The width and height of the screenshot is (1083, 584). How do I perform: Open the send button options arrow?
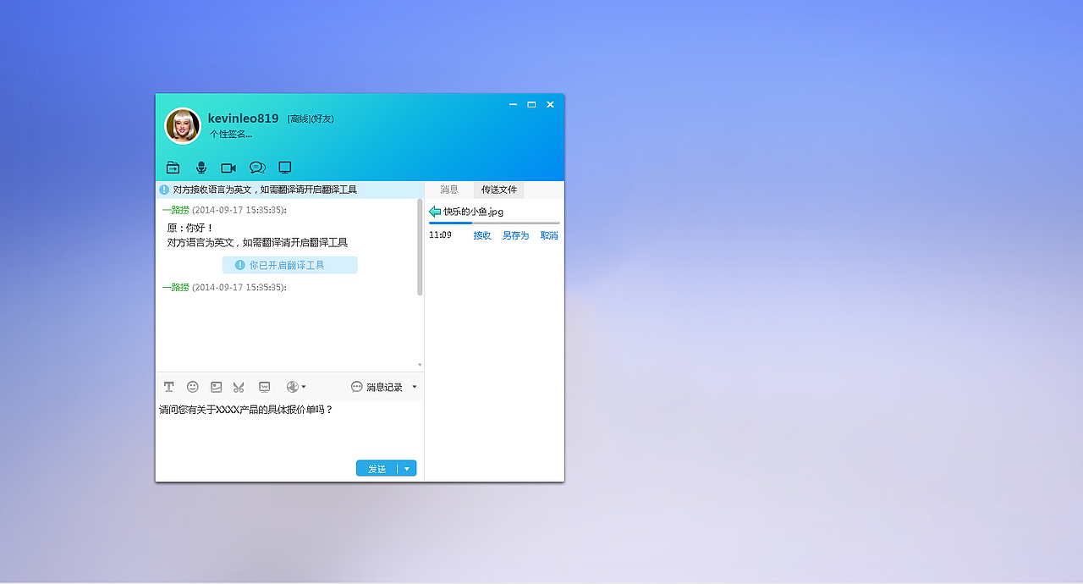coord(406,467)
